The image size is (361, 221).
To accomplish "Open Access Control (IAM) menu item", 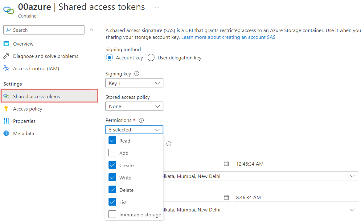I will (36, 69).
